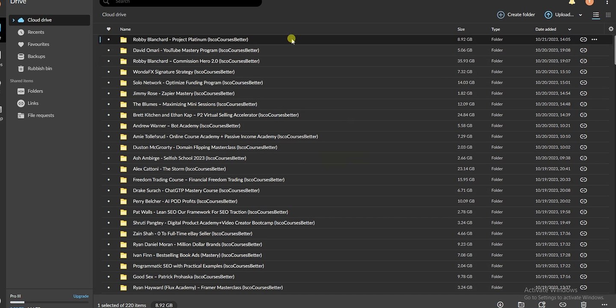Image resolution: width=616 pixels, height=308 pixels.
Task: Select the Programmatic SEO with Practical Examples folder name
Action: [x=198, y=266]
